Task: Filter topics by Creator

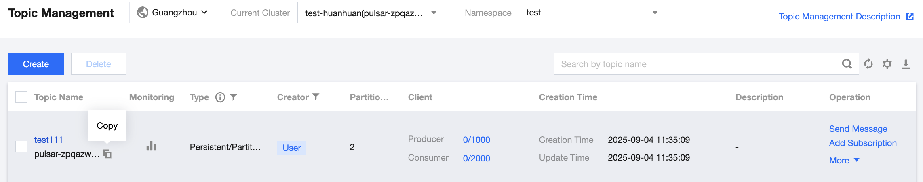Action: coord(316,97)
